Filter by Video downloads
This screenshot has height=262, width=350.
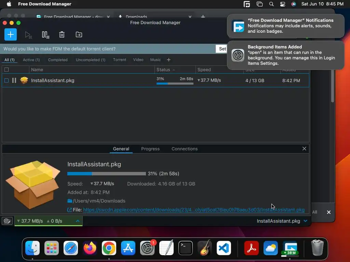pyautogui.click(x=138, y=60)
